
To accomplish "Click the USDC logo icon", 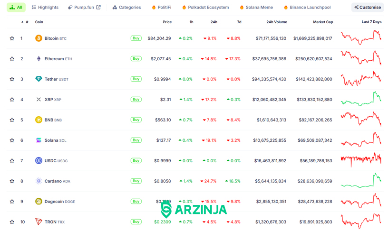I will (39, 161).
